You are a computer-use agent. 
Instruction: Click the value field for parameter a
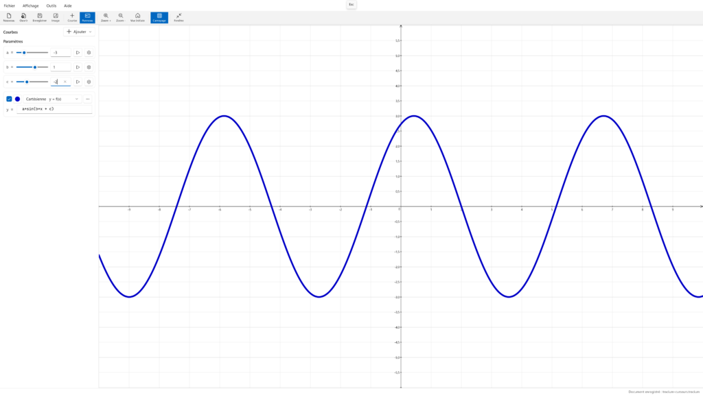pyautogui.click(x=60, y=52)
